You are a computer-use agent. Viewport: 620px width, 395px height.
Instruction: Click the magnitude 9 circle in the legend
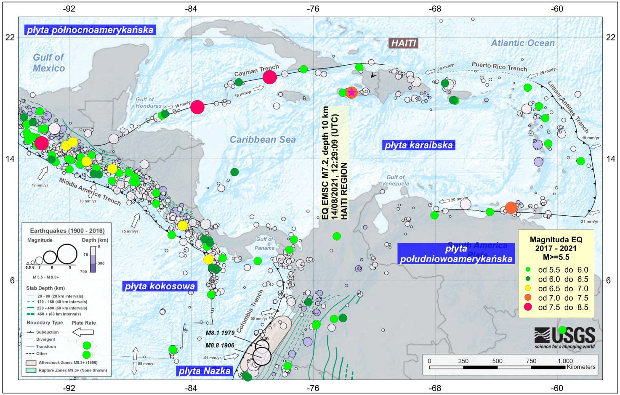click(67, 254)
